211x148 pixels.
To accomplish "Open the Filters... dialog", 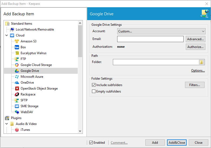I will pyautogui.click(x=195, y=85).
